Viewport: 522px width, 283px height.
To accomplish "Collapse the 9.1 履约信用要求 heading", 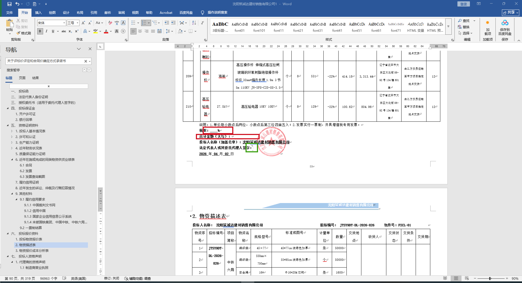I will [x=17, y=200].
